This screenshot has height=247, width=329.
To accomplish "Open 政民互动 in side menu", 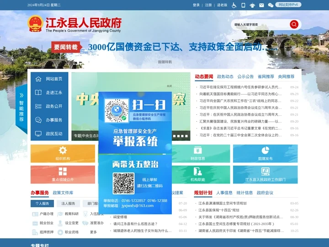I will (49, 134).
